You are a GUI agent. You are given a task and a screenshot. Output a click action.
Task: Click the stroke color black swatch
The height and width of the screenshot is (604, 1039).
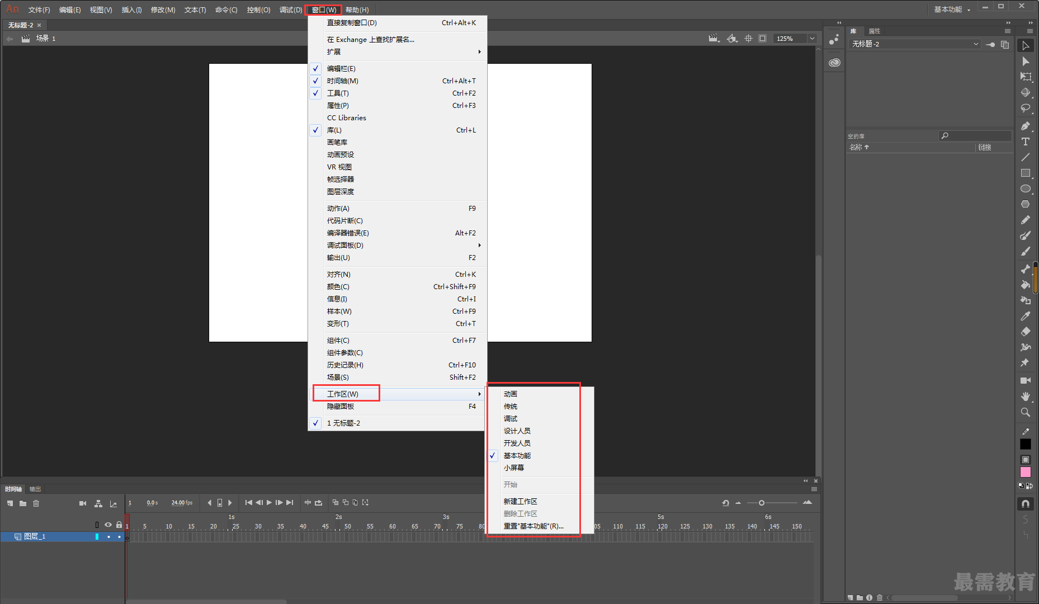pos(1026,444)
